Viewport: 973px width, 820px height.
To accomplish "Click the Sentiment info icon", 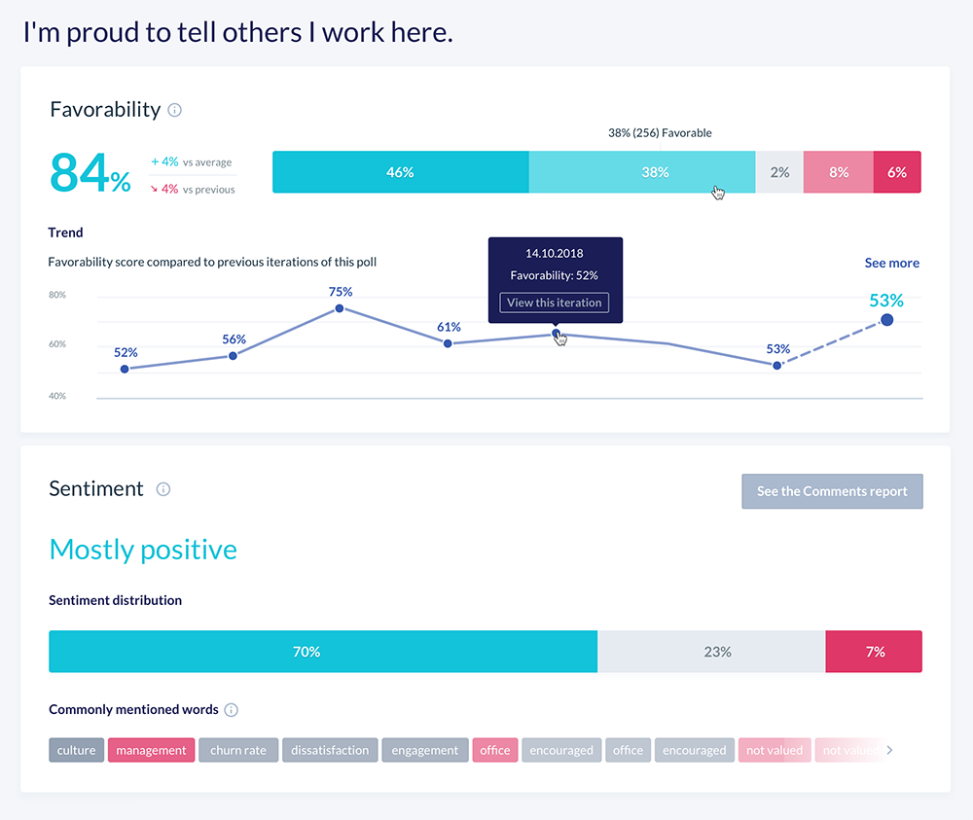I will click(163, 489).
